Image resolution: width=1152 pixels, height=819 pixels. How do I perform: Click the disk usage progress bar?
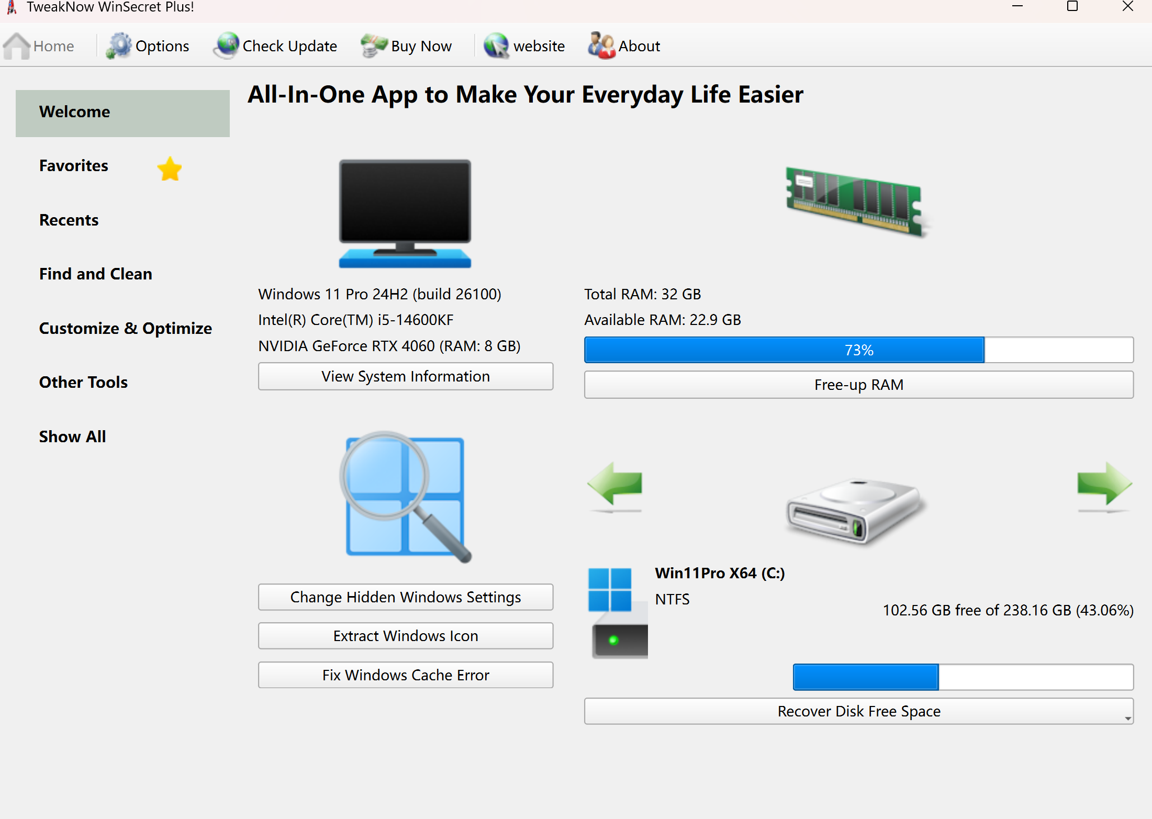[963, 677]
